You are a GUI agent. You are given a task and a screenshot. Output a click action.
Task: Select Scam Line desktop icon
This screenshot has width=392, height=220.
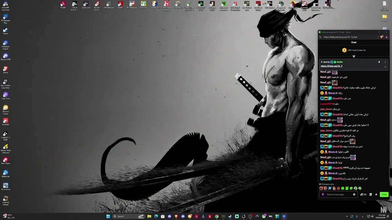click(x=86, y=5)
